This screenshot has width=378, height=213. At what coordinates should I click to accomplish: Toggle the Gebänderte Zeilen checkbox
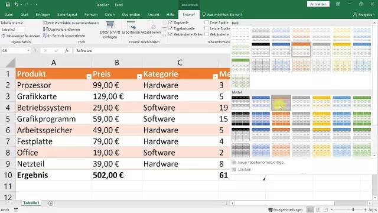tap(171, 34)
